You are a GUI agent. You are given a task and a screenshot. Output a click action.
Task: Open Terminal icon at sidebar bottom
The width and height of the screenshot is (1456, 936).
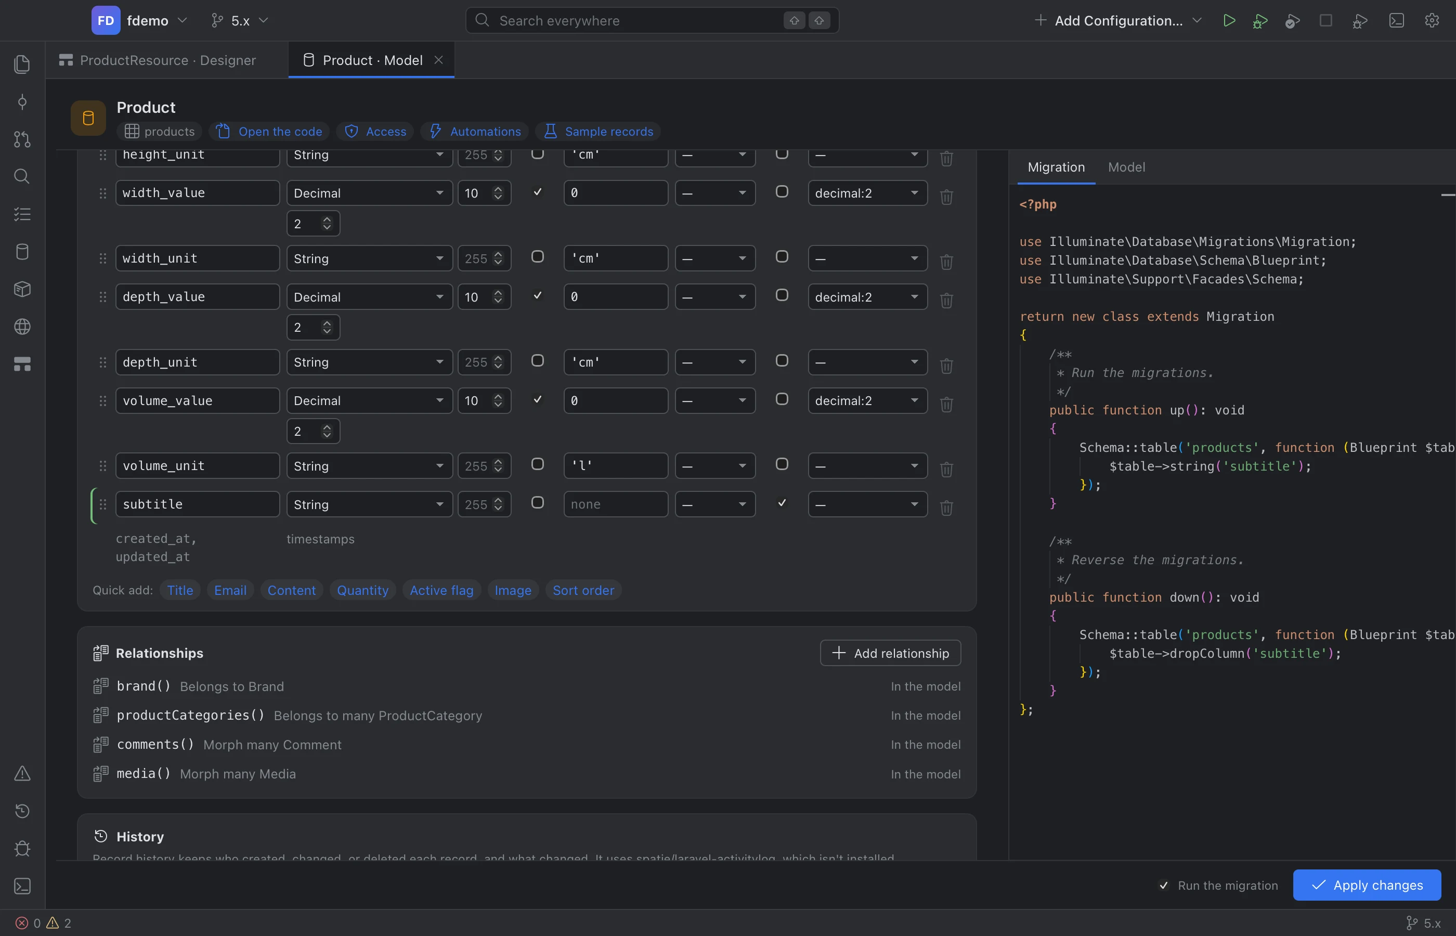(22, 886)
